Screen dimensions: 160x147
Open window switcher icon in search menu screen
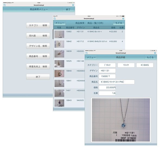5,5
